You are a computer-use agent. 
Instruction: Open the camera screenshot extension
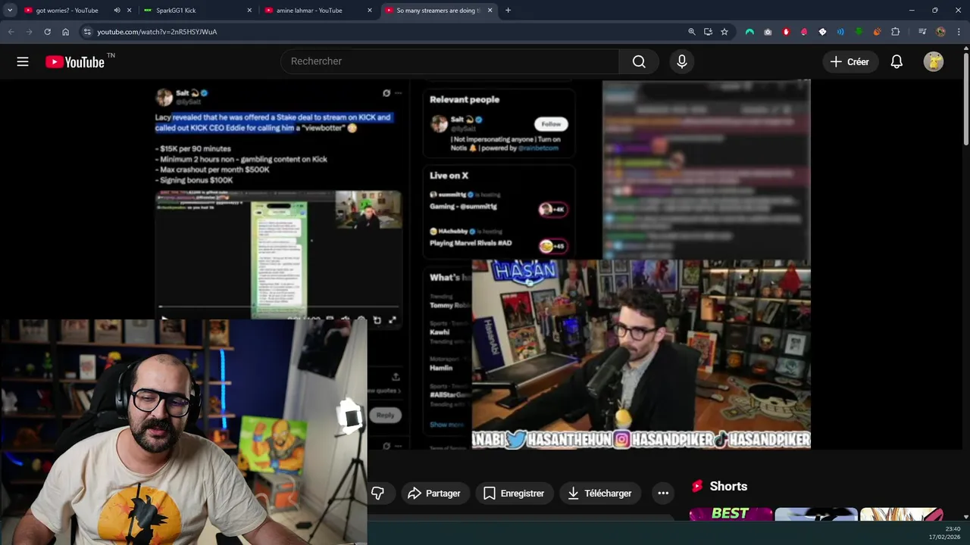click(768, 32)
